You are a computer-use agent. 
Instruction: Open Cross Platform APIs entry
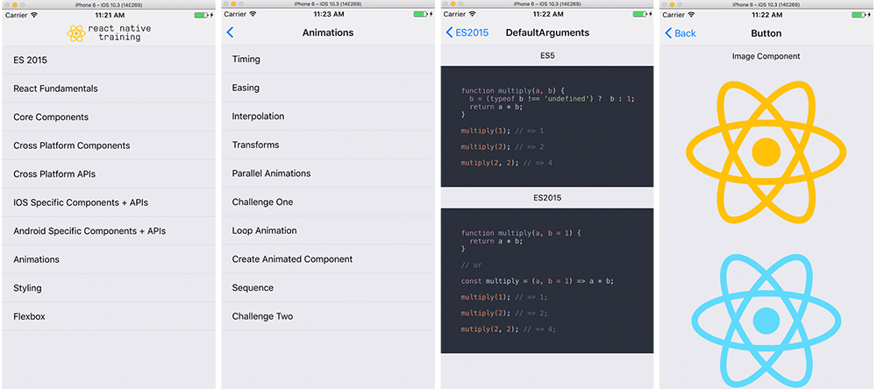point(54,173)
